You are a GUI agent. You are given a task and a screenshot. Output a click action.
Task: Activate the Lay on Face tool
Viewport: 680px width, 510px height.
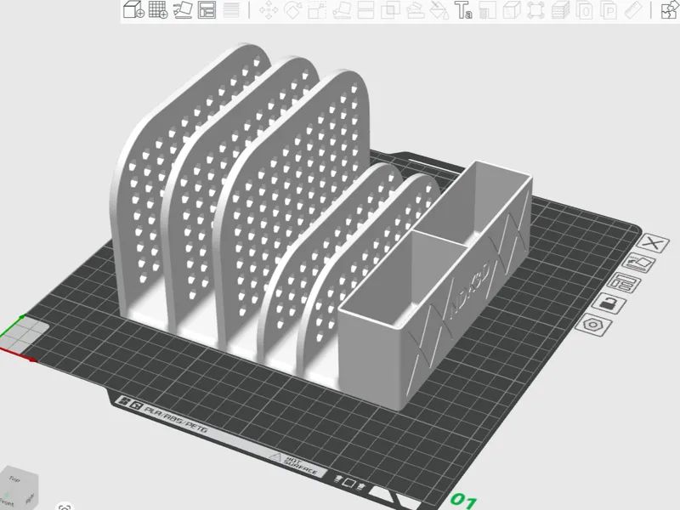coord(342,10)
